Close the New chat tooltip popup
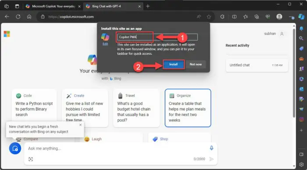 point(80,125)
